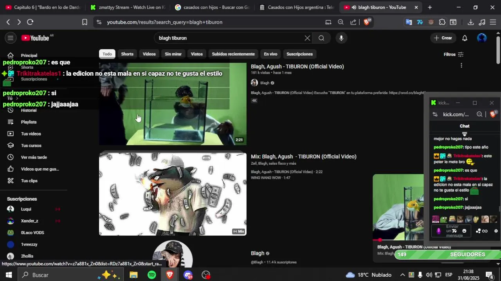Reload the page in the browser
This screenshot has height=281, width=501.
pyautogui.click(x=30, y=22)
